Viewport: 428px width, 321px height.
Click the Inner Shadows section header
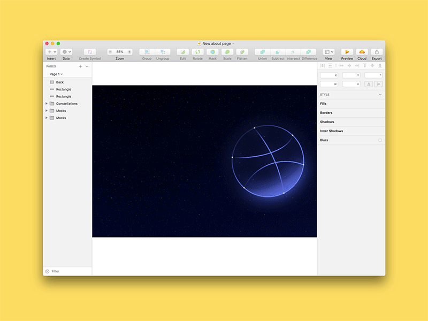351,131
